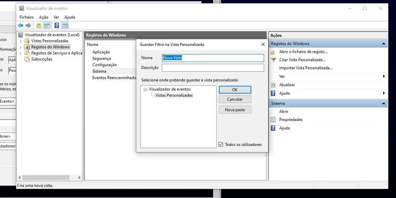Click Atualizar in the Actions pane

287,85
